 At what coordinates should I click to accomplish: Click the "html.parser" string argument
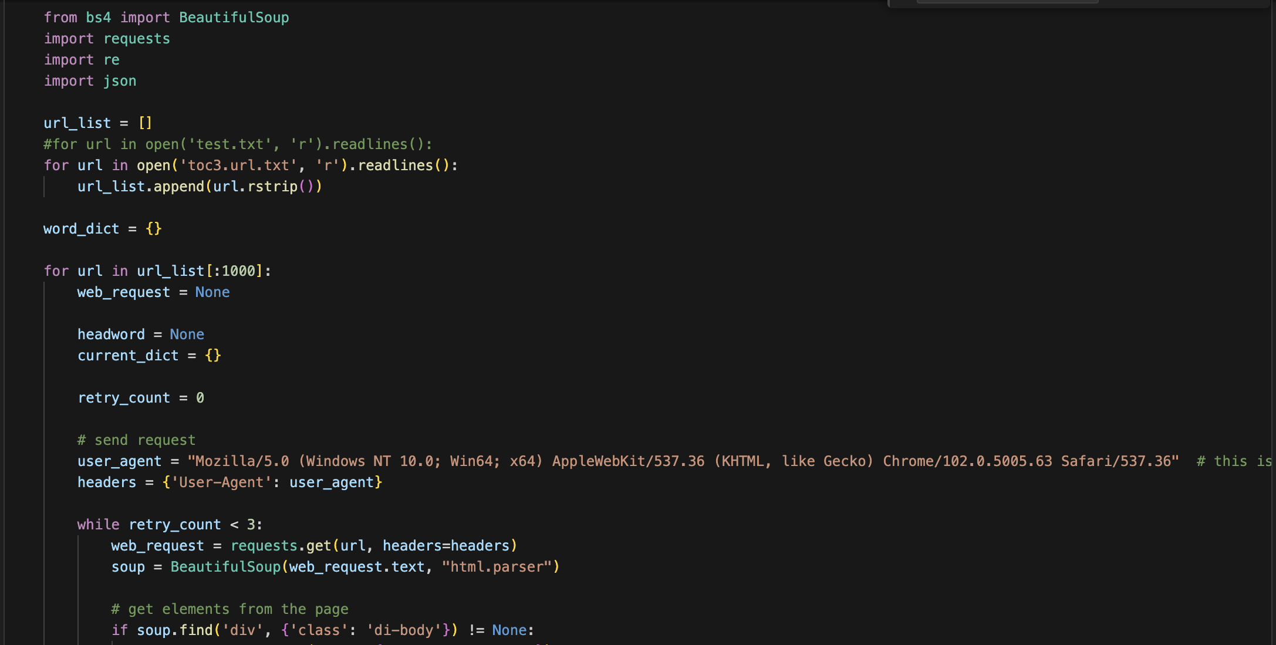(x=497, y=567)
